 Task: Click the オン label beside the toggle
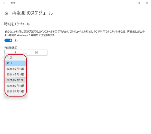16,40
